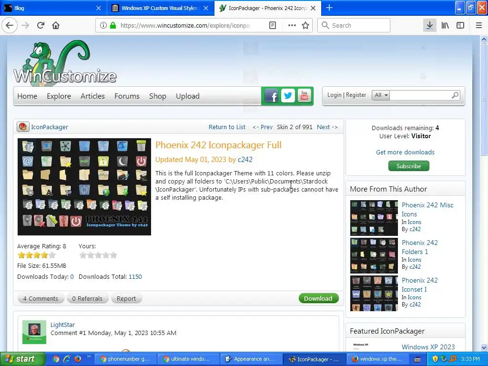
Task: Open the Windows start button
Action: click(23, 359)
